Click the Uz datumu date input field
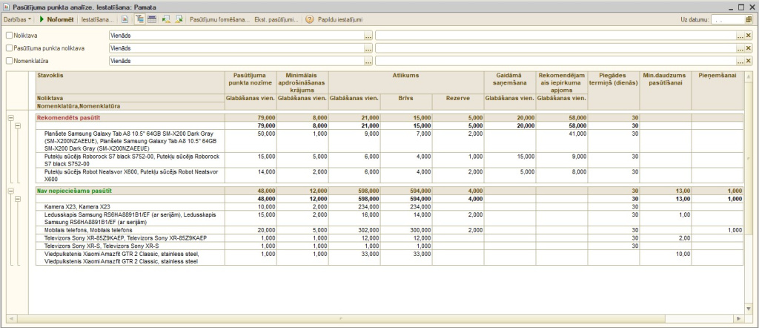Image resolution: width=759 pixels, height=328 pixels. click(x=726, y=19)
